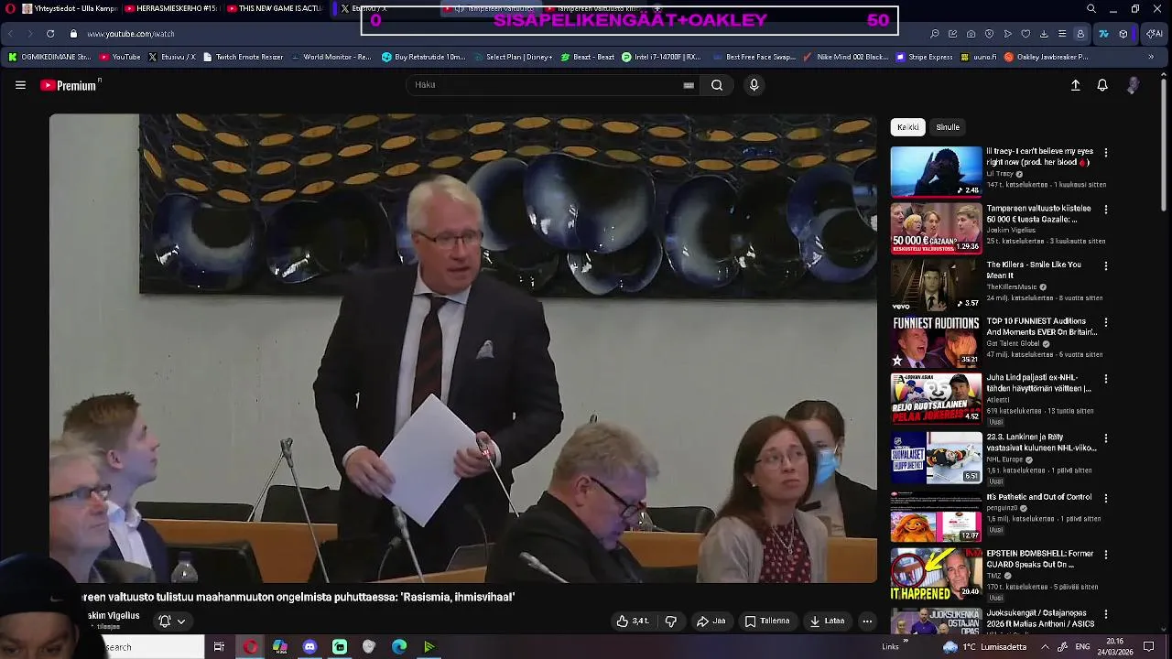This screenshot has width=1172, height=659.
Task: Open The Killers Smile Like You Mean It title
Action: [1034, 270]
